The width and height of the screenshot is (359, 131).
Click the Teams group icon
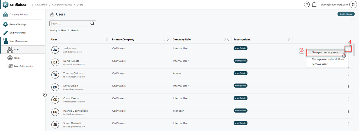[10, 58]
